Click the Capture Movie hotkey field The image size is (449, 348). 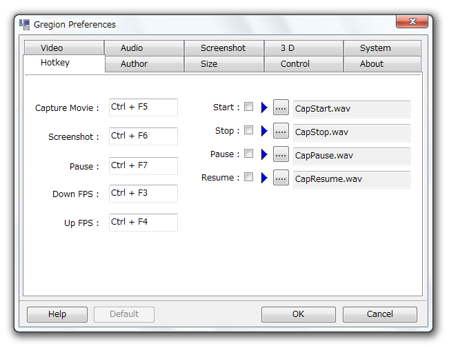point(143,108)
